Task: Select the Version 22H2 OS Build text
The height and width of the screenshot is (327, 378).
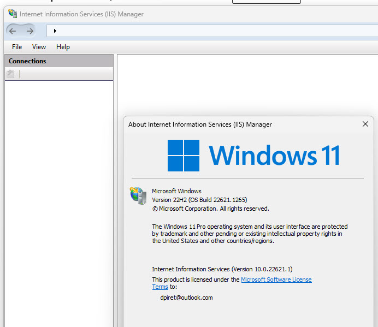Action: [199, 200]
